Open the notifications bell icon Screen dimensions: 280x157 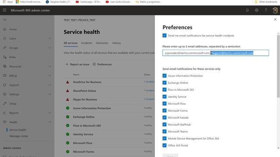(x=247, y=10)
